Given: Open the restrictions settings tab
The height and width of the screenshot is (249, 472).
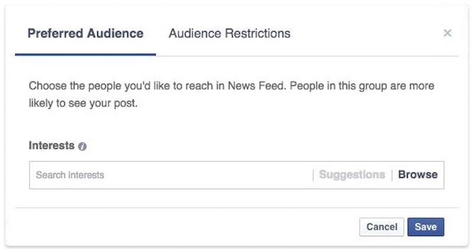Looking at the screenshot, I should point(229,34).
